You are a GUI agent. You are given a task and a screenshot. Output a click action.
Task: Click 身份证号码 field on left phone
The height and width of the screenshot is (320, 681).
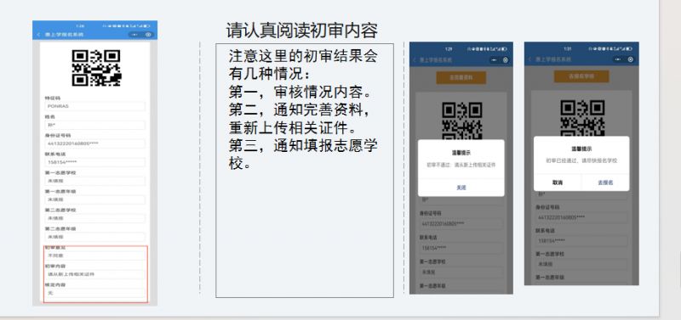coord(94,143)
